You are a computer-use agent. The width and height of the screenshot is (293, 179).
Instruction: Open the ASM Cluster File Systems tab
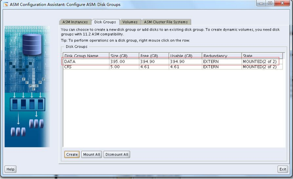pyautogui.click(x=166, y=22)
